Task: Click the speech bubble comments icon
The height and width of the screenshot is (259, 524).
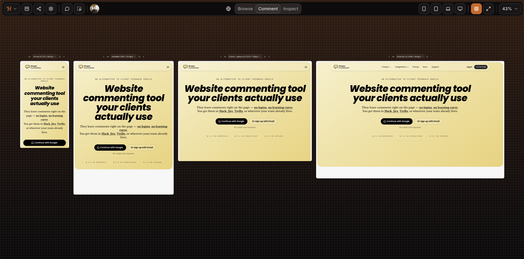Action: 67,9
